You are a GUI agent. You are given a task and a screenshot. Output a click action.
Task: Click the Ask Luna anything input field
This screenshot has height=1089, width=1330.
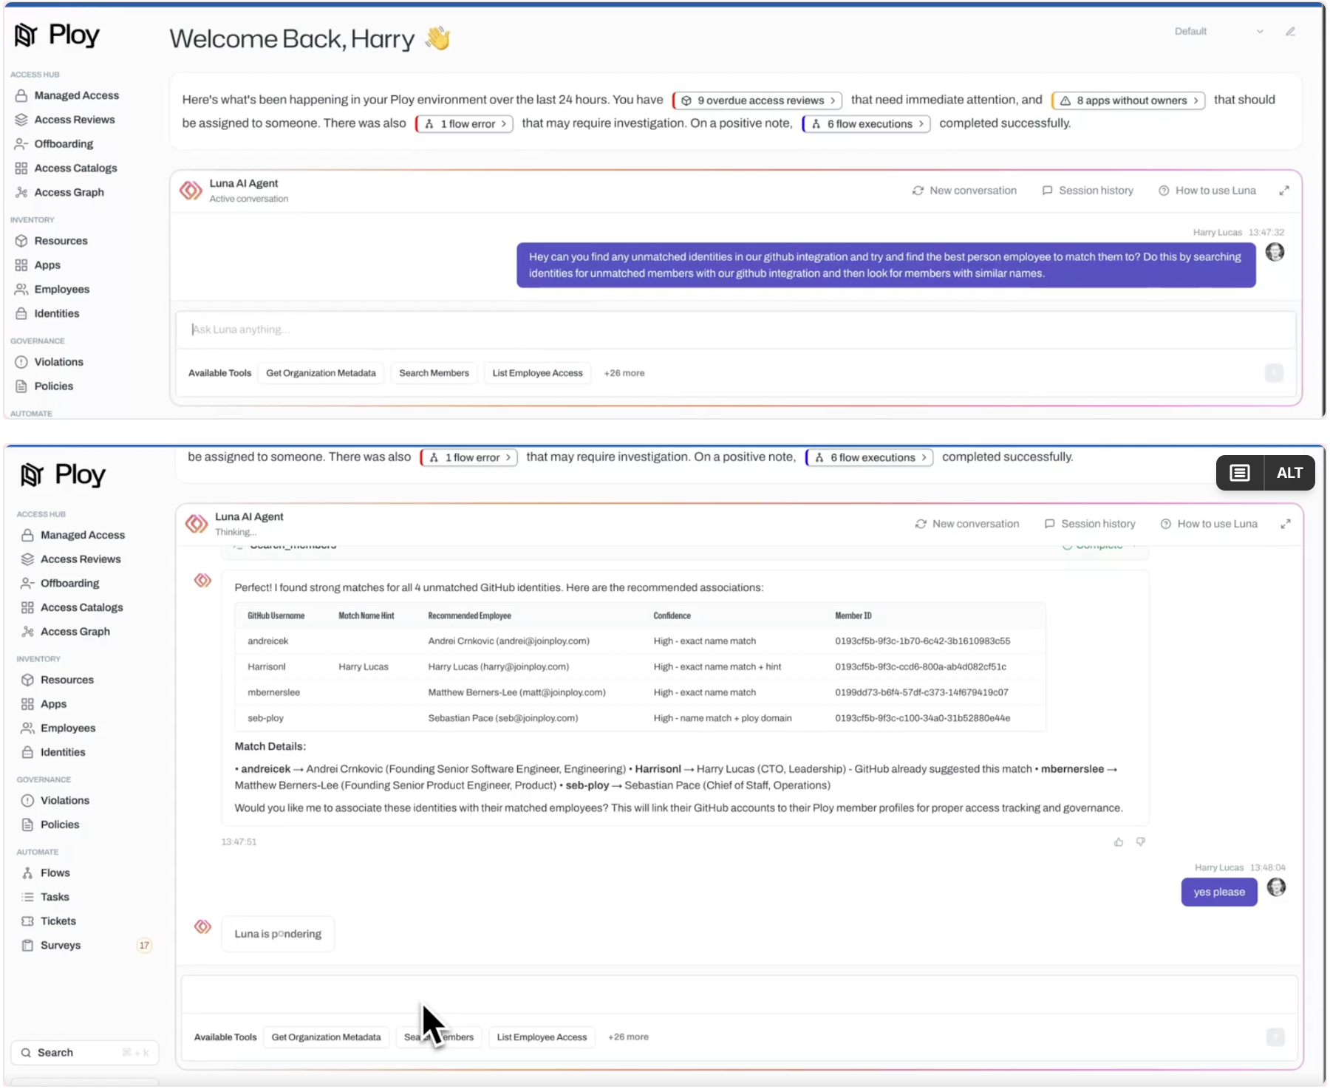click(735, 330)
